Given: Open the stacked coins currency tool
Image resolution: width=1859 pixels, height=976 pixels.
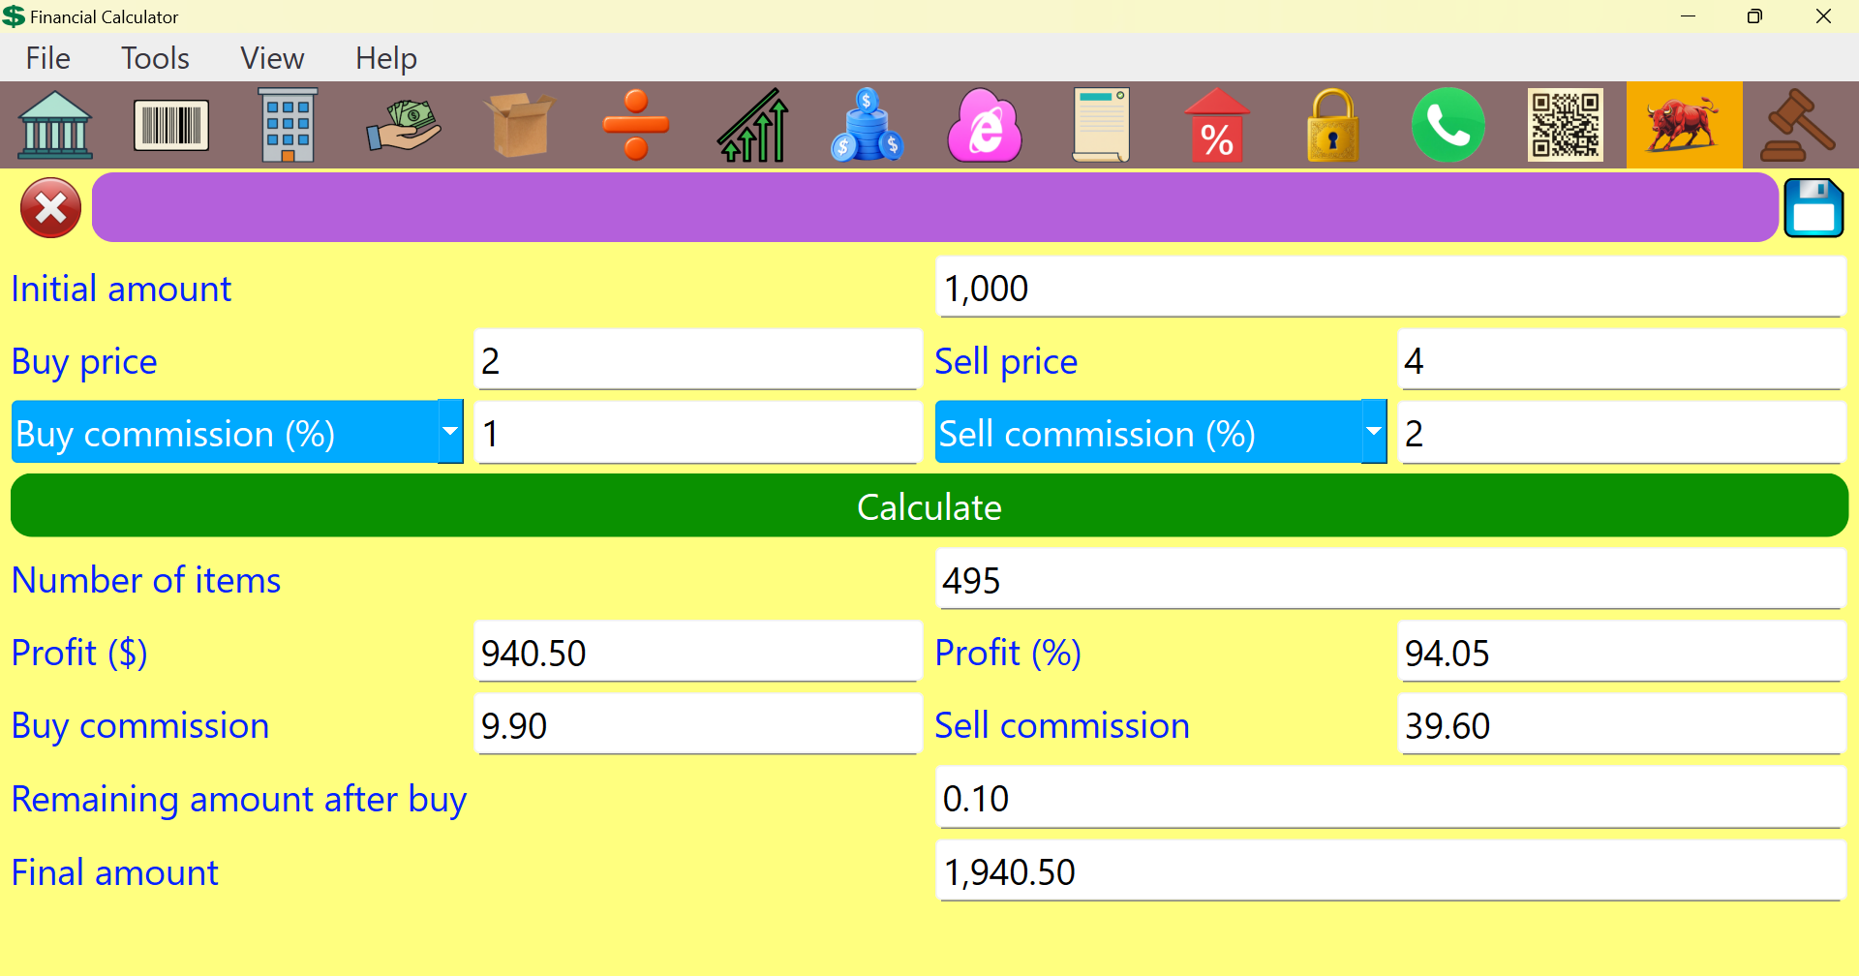Looking at the screenshot, I should coord(868,125).
